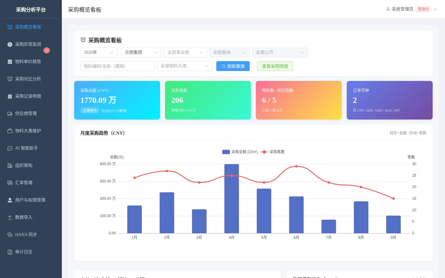Click the 审计日志 document icon
The image size is (445, 278).
pos(10,252)
